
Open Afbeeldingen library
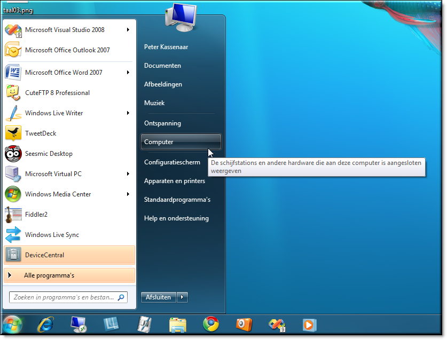[163, 84]
